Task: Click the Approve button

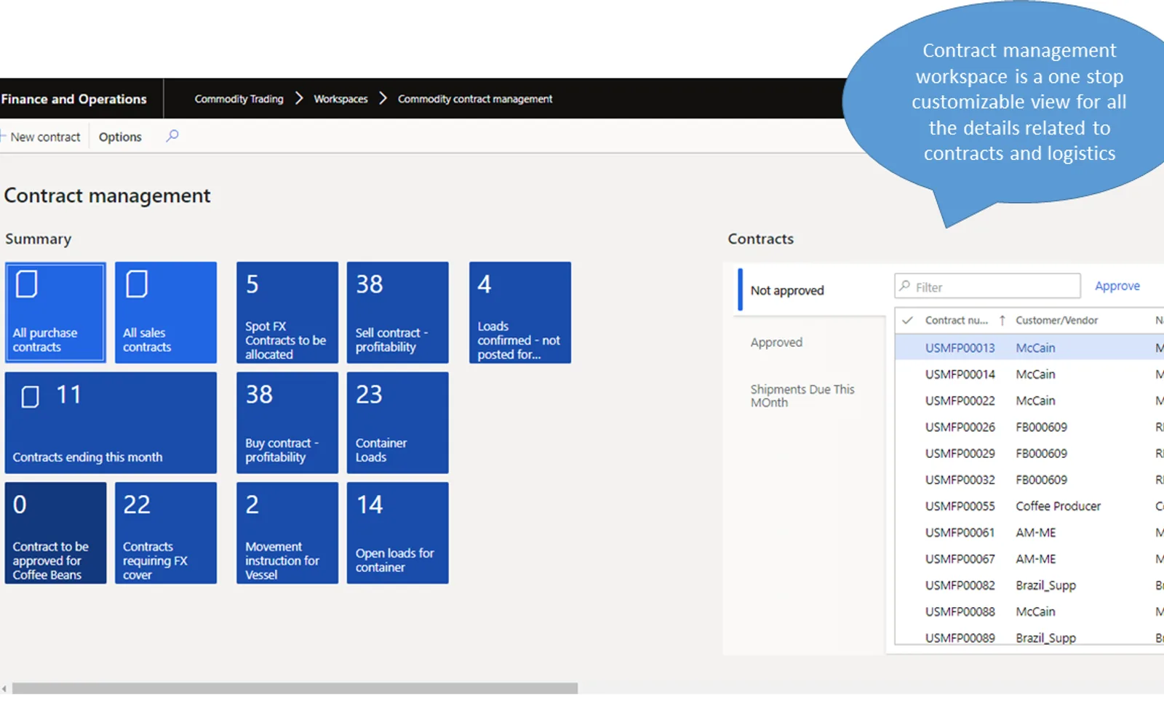Action: click(x=1117, y=286)
